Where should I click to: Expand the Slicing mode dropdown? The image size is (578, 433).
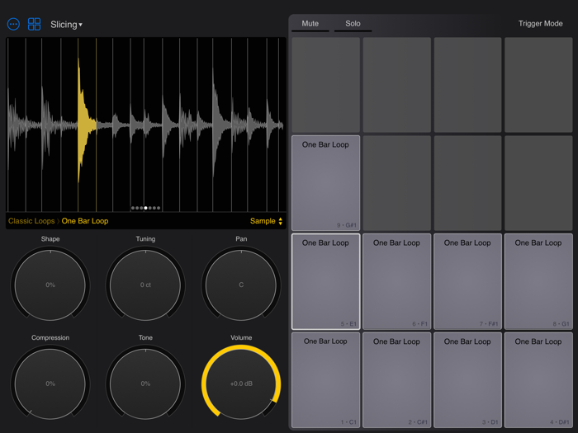click(66, 25)
